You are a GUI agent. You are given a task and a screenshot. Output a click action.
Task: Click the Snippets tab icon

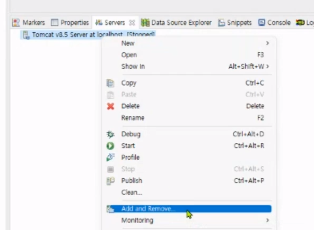(x=221, y=23)
